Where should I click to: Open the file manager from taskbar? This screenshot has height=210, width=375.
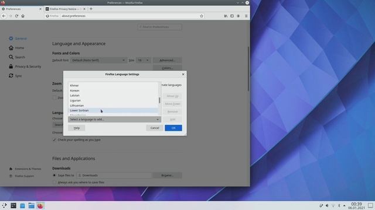point(31,205)
